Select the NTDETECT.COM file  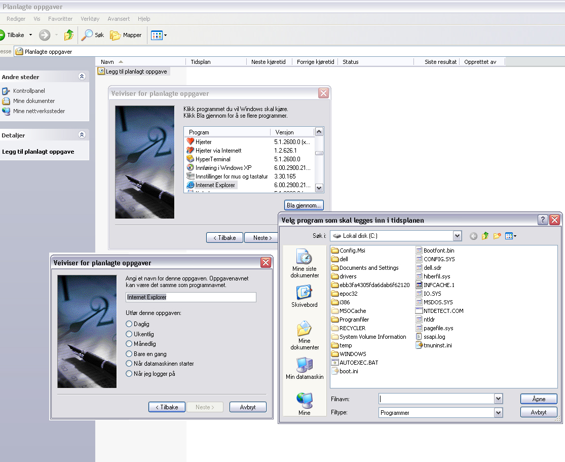coord(440,311)
